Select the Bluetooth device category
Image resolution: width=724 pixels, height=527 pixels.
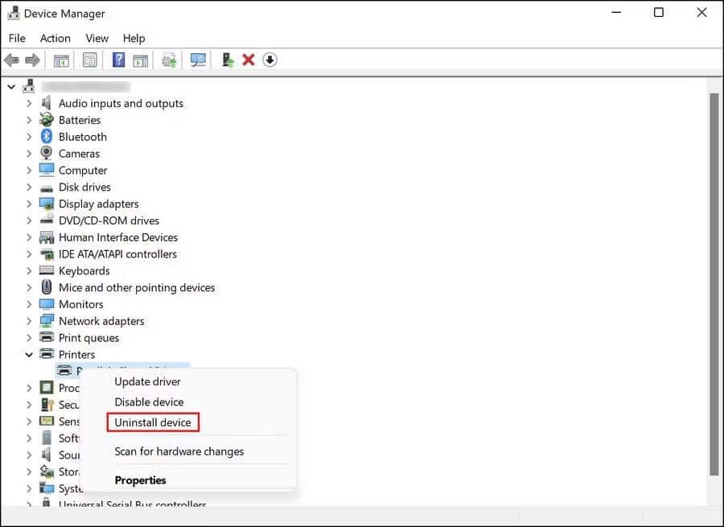(83, 136)
